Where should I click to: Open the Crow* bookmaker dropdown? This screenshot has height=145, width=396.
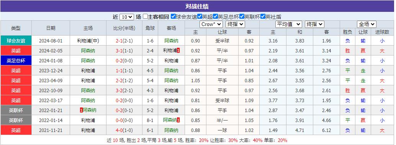click(x=211, y=24)
